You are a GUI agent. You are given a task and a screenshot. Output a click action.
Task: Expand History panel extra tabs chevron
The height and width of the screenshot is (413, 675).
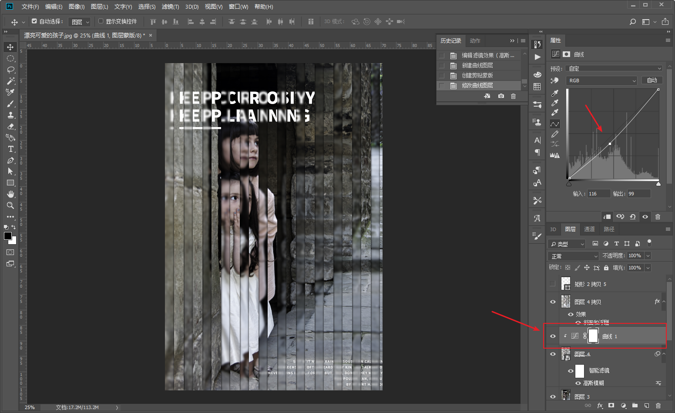(512, 40)
